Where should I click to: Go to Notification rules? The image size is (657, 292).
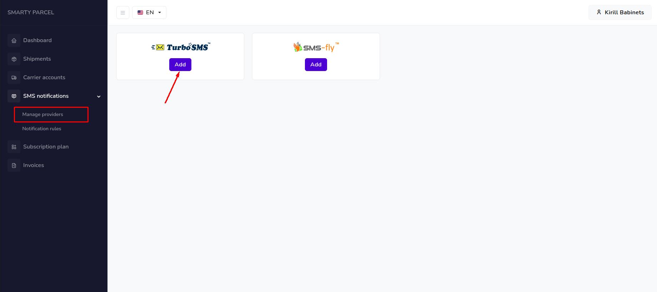click(x=42, y=129)
